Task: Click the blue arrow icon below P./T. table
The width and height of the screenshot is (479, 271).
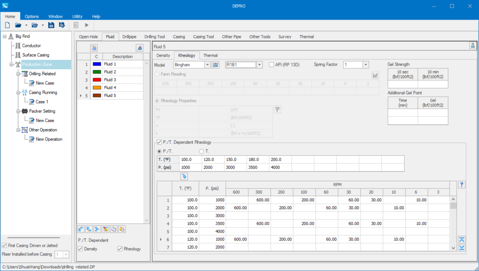Action: 184,176
